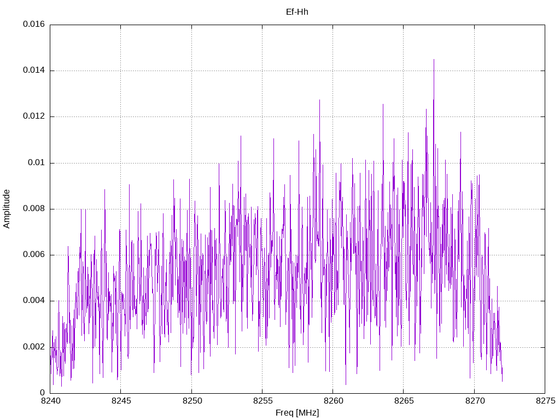The image size is (560, 420).
Task: Click the x-axis tick label 8275
Action: pos(545,401)
